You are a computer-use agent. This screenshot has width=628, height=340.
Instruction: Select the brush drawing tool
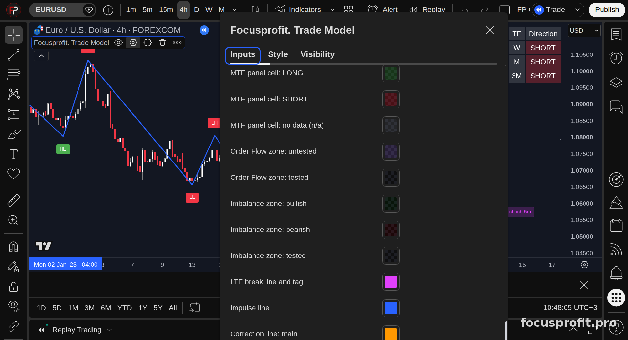tap(13, 134)
